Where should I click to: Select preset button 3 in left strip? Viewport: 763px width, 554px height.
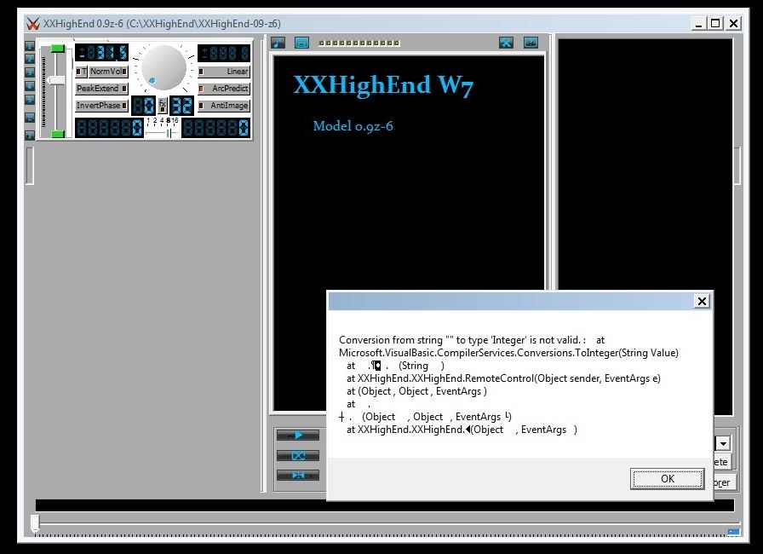(x=30, y=72)
